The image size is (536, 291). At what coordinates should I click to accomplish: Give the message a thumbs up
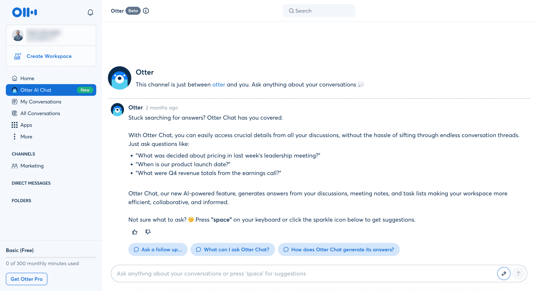click(135, 232)
